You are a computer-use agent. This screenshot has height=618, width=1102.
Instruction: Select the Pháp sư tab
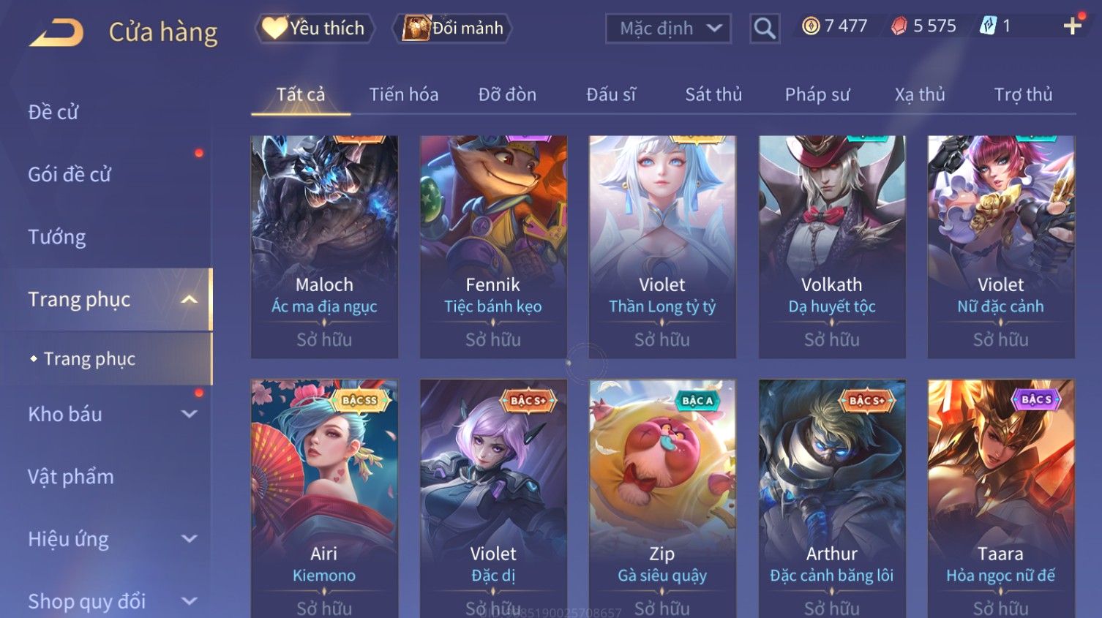click(x=817, y=94)
